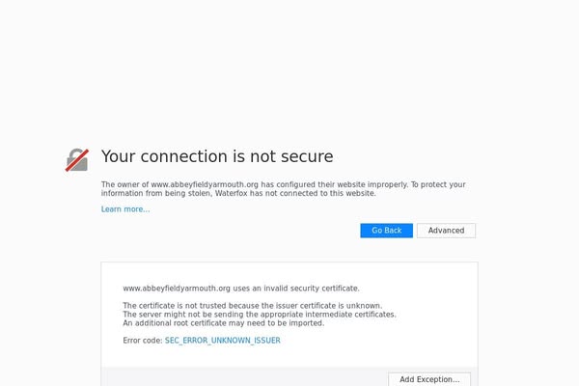Screen dimensions: 579x386
Task: Click the 'appropriate intermediate certificates' line
Action: [x=259, y=315]
